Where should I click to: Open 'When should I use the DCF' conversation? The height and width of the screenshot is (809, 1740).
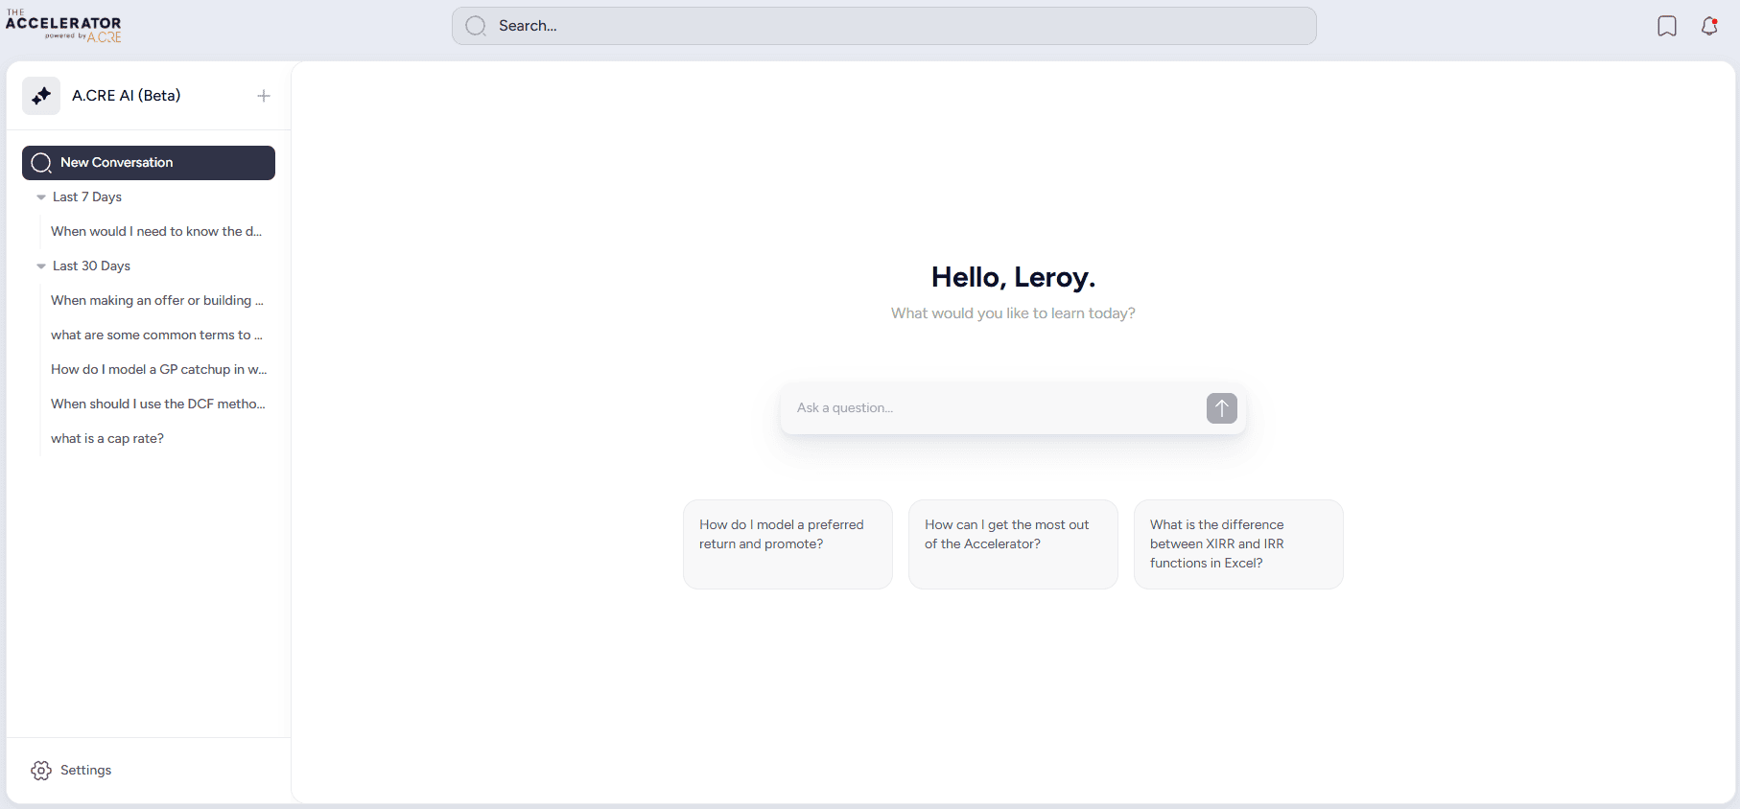coord(157,404)
